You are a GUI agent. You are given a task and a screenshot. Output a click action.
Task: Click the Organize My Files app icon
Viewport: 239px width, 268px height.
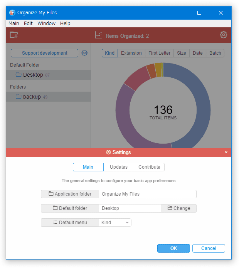12,13
